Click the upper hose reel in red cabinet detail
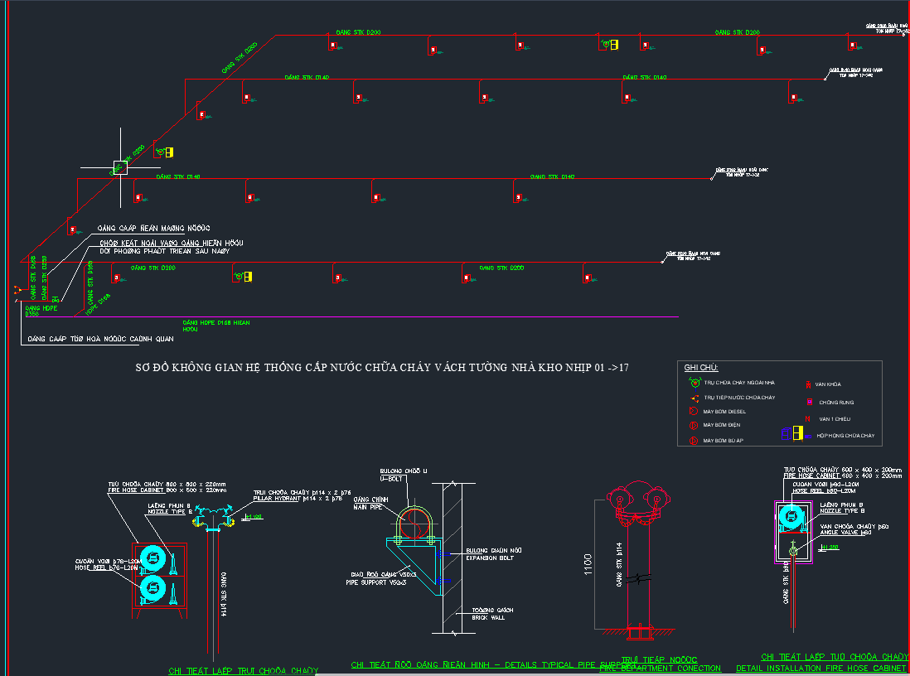Viewport: 910px width, 676px height. point(152,559)
